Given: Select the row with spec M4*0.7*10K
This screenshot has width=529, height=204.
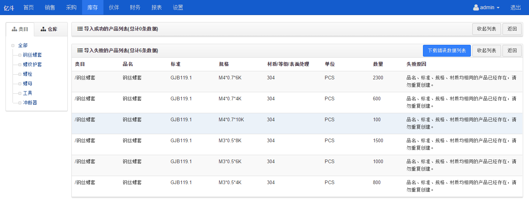Looking at the screenshot, I should tap(297, 124).
